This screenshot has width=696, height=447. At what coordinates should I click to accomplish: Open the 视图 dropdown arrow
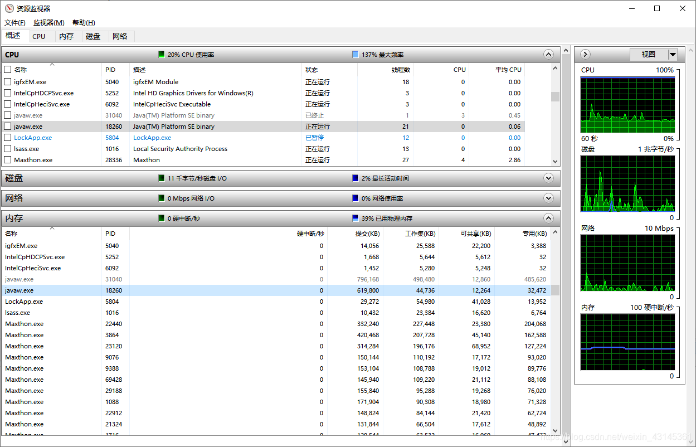[673, 55]
